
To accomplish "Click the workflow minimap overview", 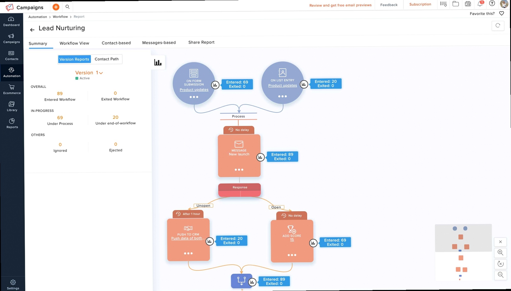I will click(x=463, y=252).
